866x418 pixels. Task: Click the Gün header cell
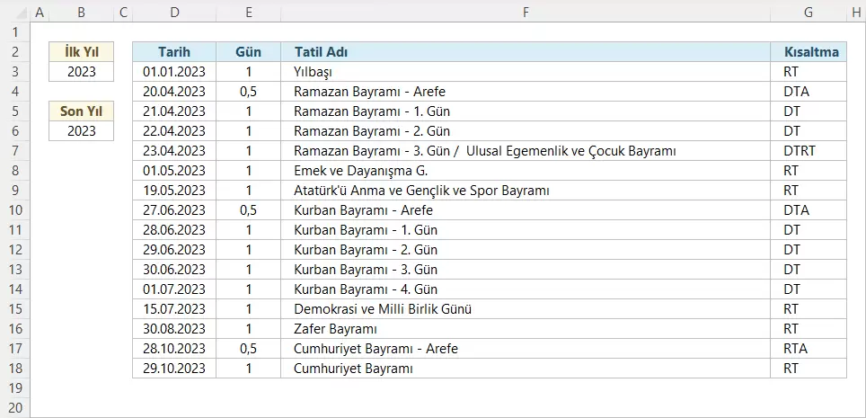(248, 52)
